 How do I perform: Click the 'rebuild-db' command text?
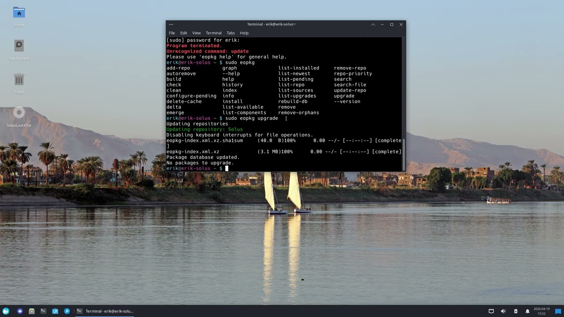pos(293,101)
